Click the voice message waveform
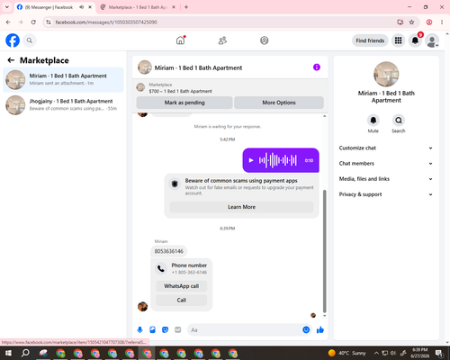The image size is (450, 360). 278,160
